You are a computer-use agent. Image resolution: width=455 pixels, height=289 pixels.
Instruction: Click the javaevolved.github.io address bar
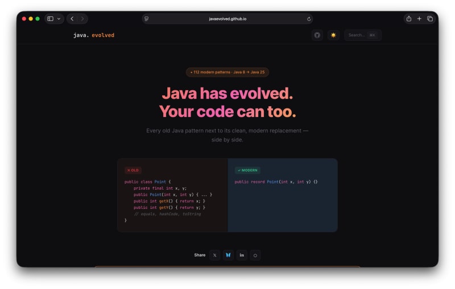(227, 19)
